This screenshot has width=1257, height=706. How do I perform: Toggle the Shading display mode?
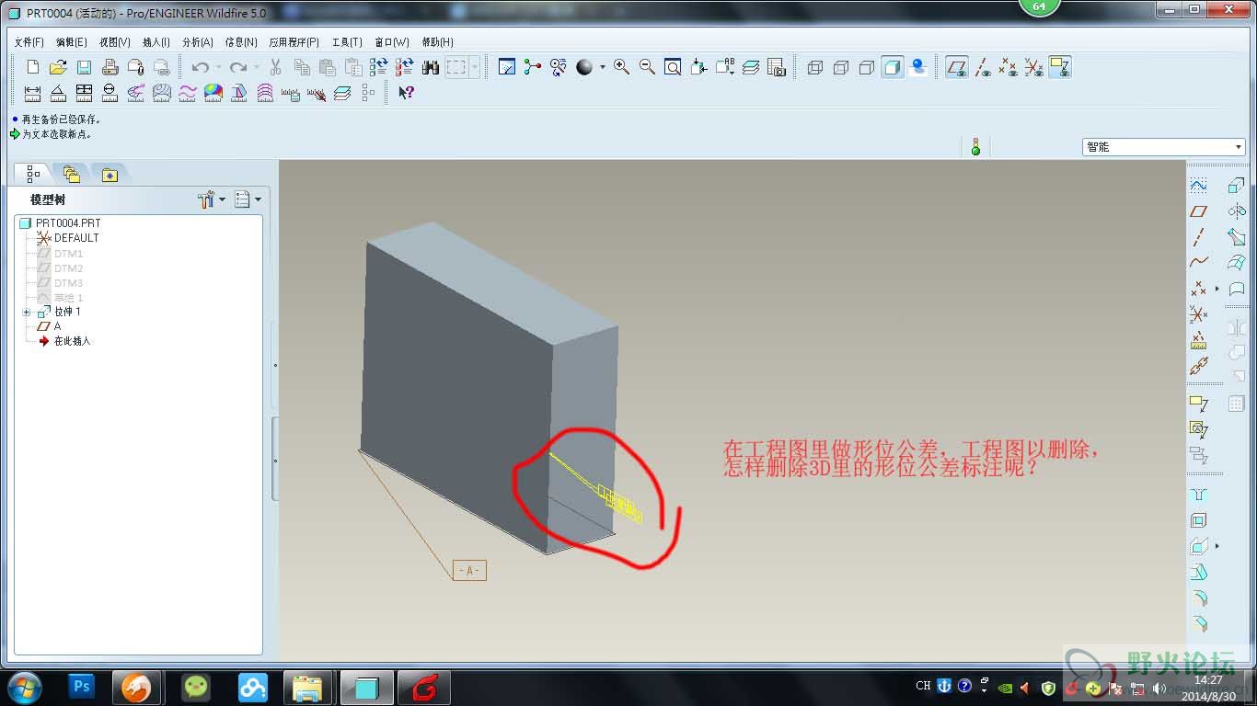tap(892, 67)
